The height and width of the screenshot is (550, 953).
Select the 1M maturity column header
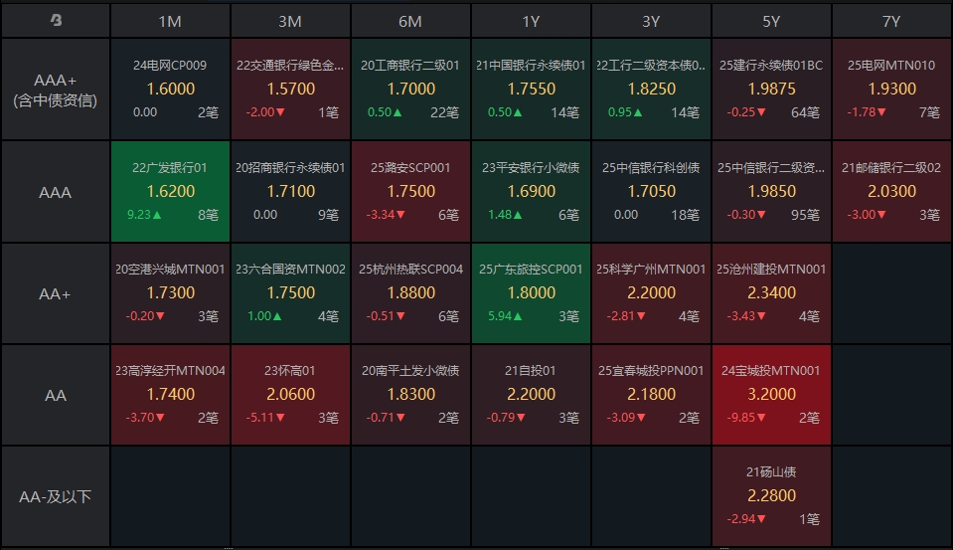pyautogui.click(x=170, y=21)
